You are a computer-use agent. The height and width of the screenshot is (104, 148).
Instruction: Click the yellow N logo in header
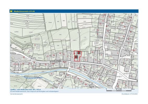point(11,11)
